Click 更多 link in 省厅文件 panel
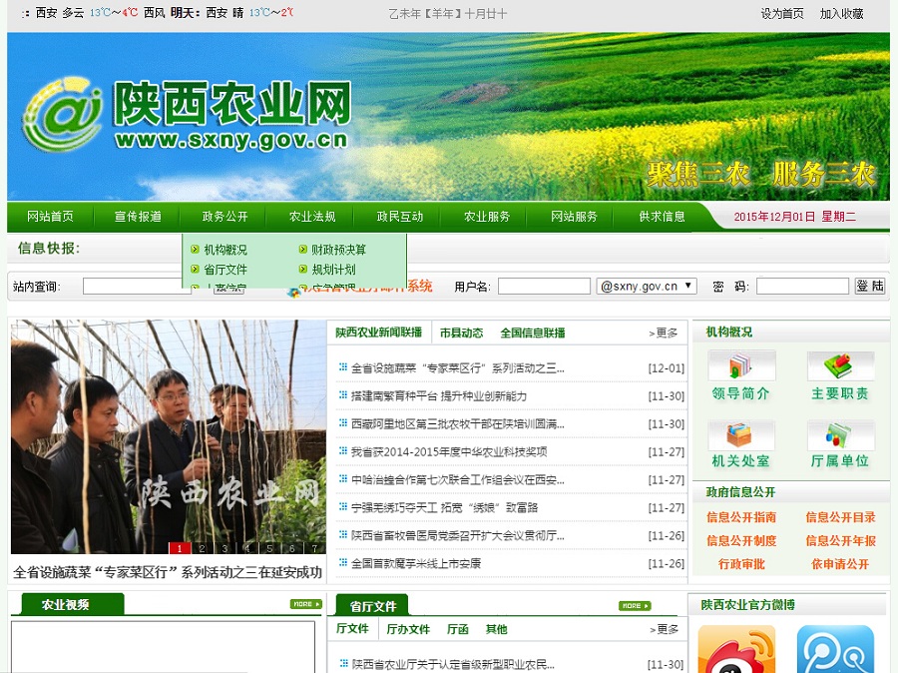898x673 pixels. 664,629
